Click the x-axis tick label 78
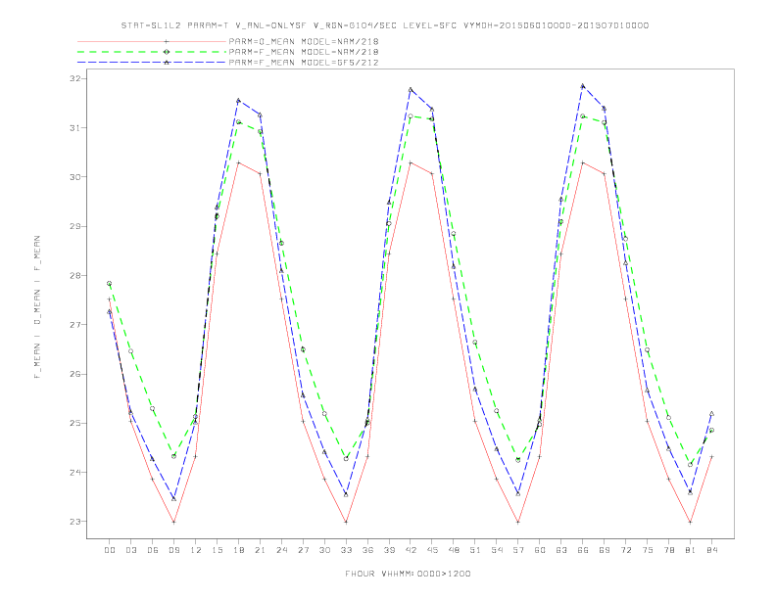This screenshot has height=599, width=776. 668,550
